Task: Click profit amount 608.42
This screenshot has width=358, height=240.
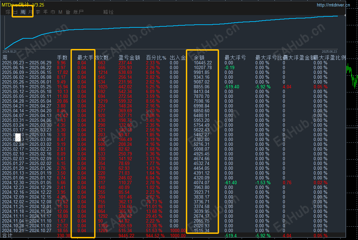Action: pyautogui.click(x=125, y=216)
